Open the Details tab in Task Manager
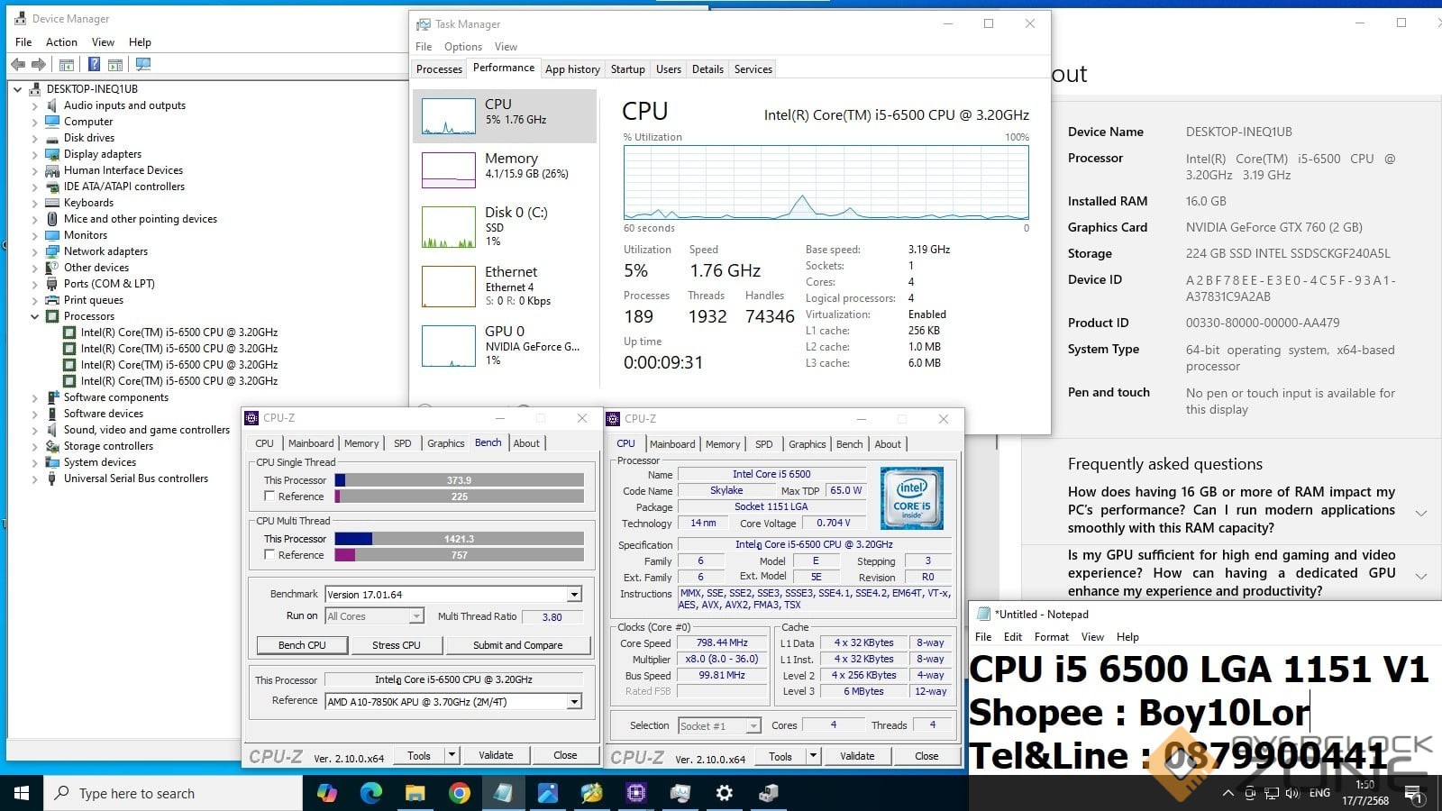 click(707, 69)
